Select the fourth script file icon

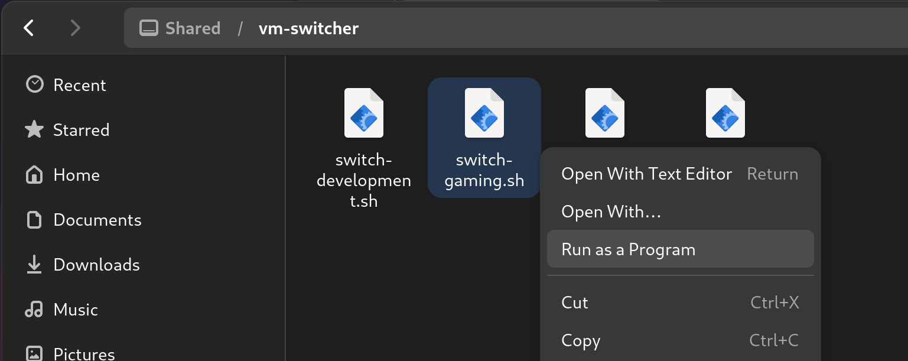tap(725, 113)
